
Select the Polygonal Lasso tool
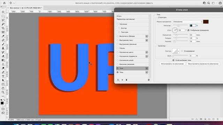(x=3, y=20)
